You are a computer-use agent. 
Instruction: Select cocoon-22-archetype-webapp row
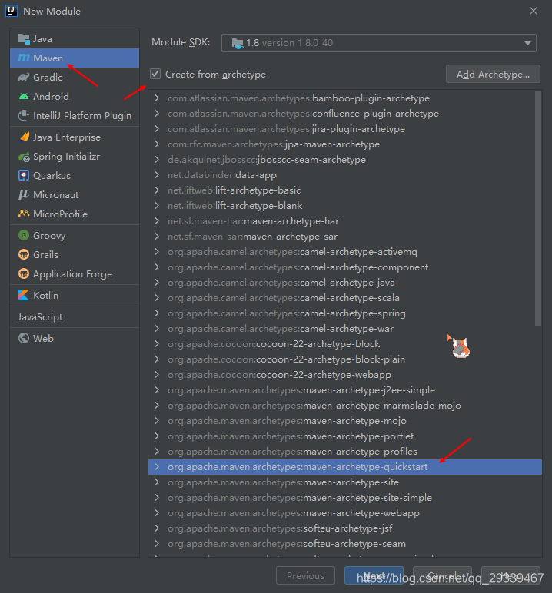[x=345, y=375]
